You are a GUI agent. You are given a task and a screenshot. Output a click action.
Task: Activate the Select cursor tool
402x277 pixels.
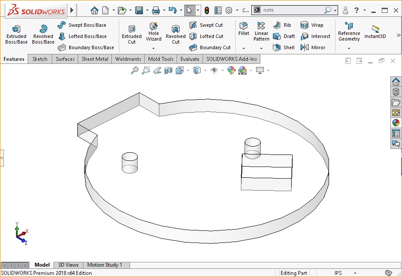tap(190, 10)
